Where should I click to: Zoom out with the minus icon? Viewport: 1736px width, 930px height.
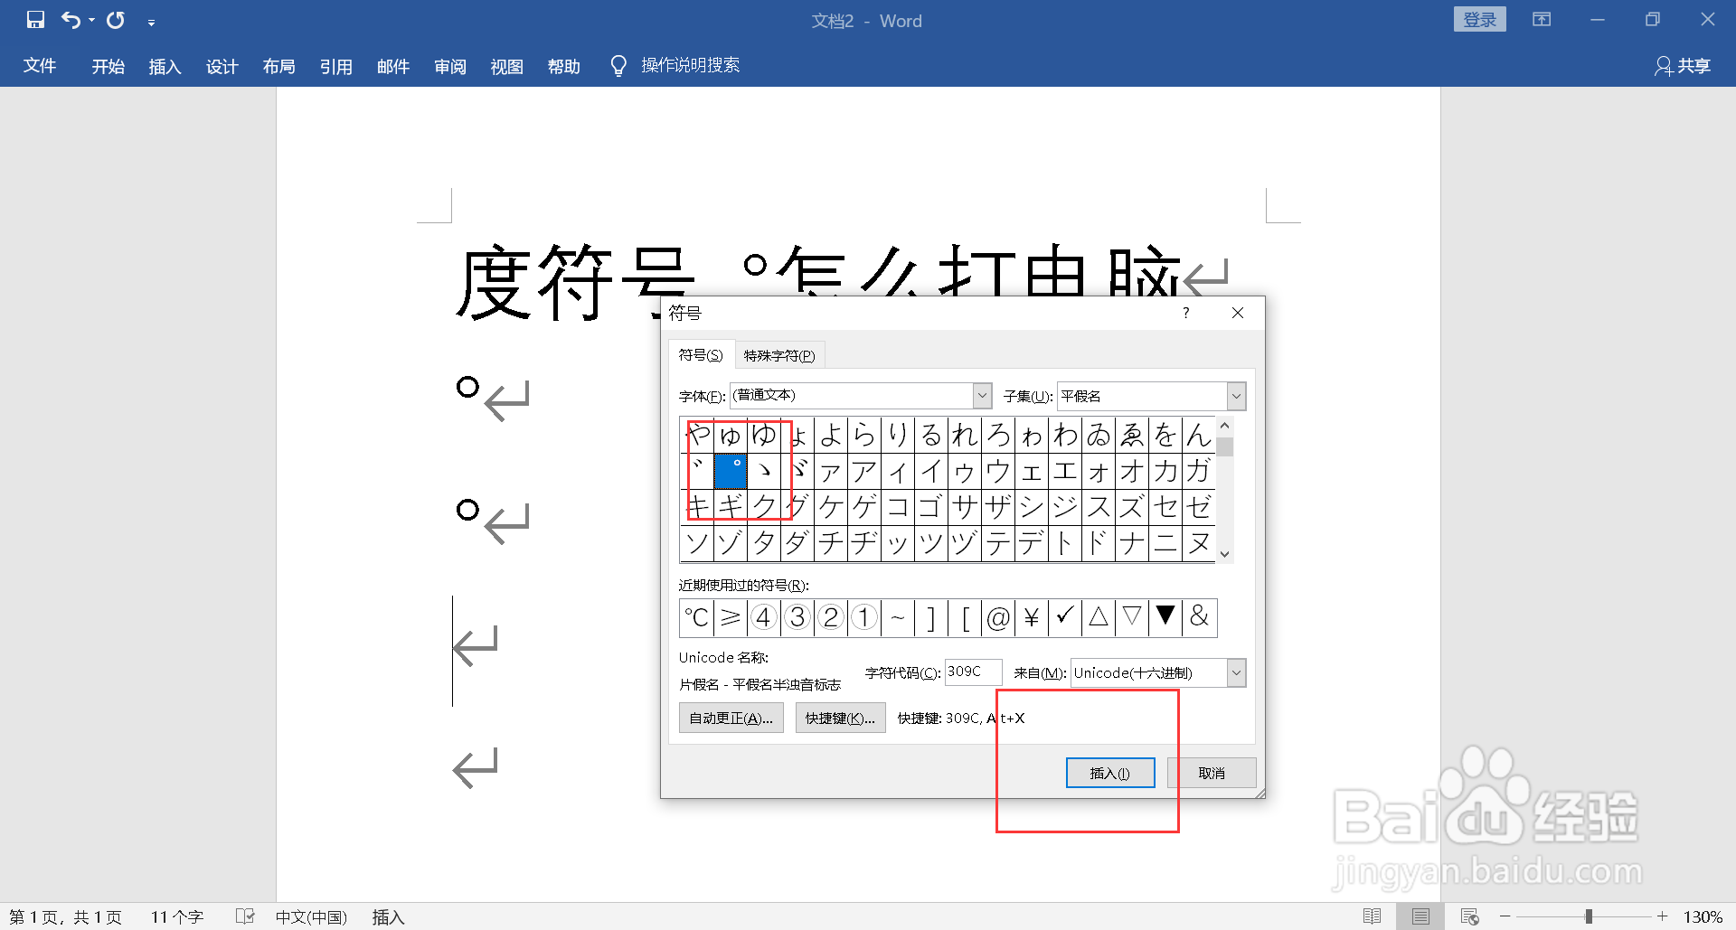coord(1506,916)
